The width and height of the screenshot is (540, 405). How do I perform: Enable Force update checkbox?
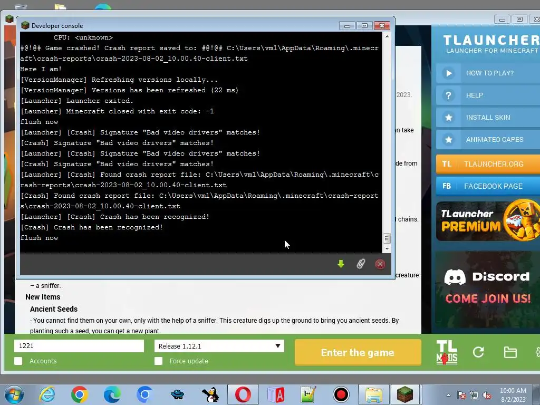[158, 361]
